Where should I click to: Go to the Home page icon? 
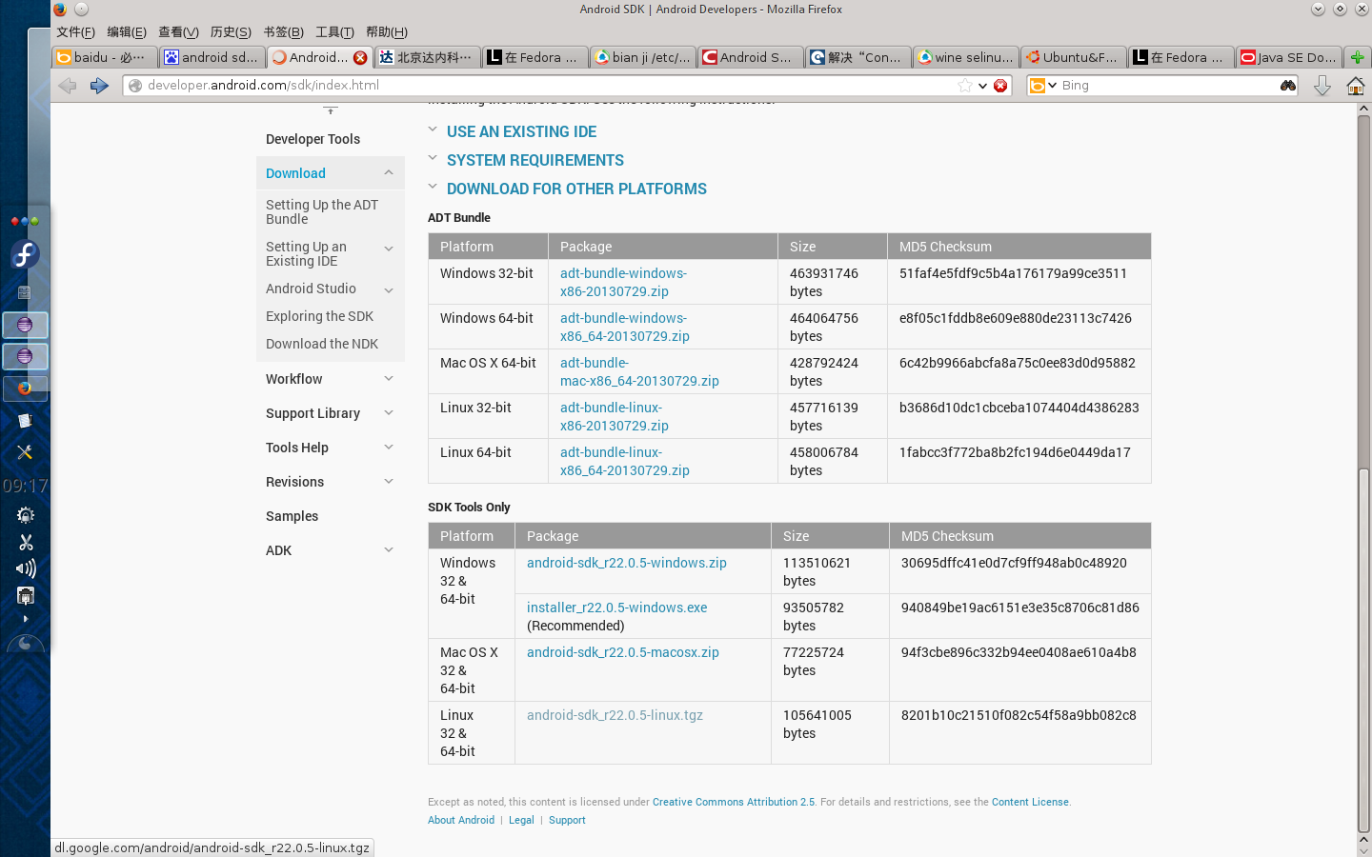[1355, 86]
